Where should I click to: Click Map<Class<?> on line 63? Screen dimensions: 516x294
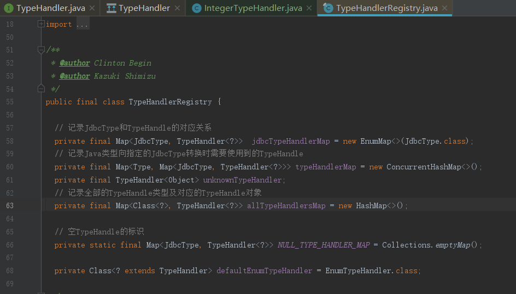tap(142, 206)
